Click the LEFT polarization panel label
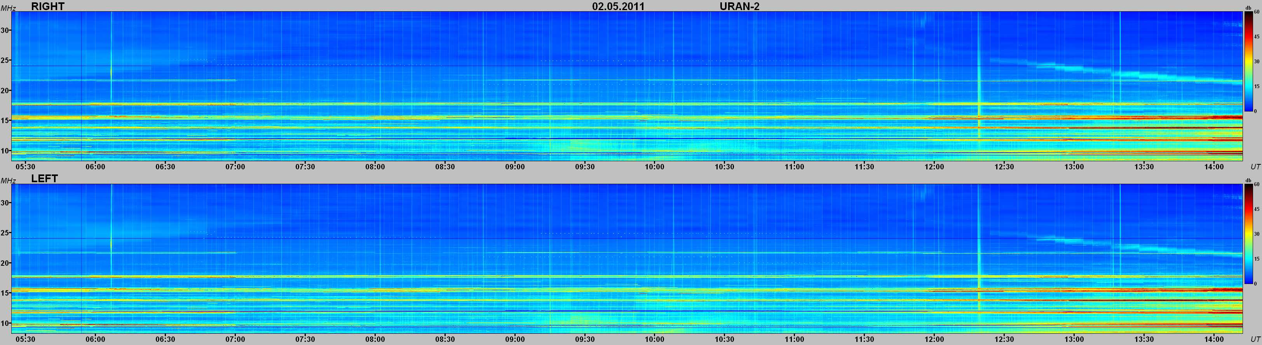Screen dimensions: 1262x345 point(45,179)
